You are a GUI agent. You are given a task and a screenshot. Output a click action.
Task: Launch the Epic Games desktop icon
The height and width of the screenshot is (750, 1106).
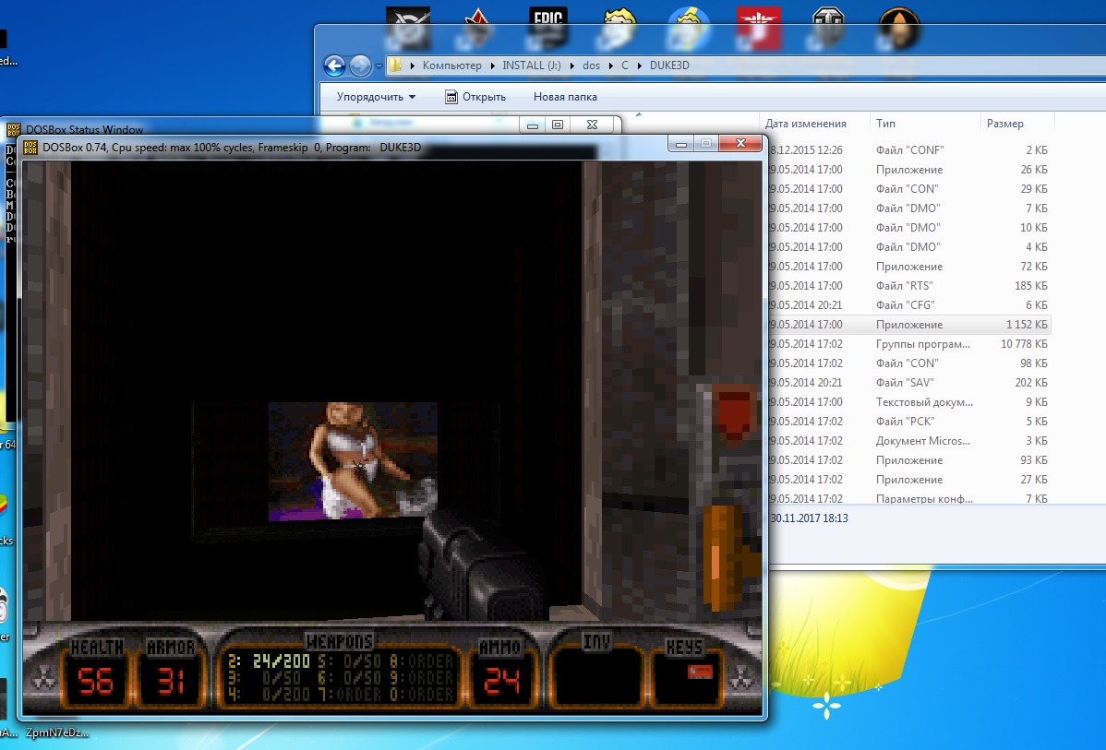click(x=548, y=28)
